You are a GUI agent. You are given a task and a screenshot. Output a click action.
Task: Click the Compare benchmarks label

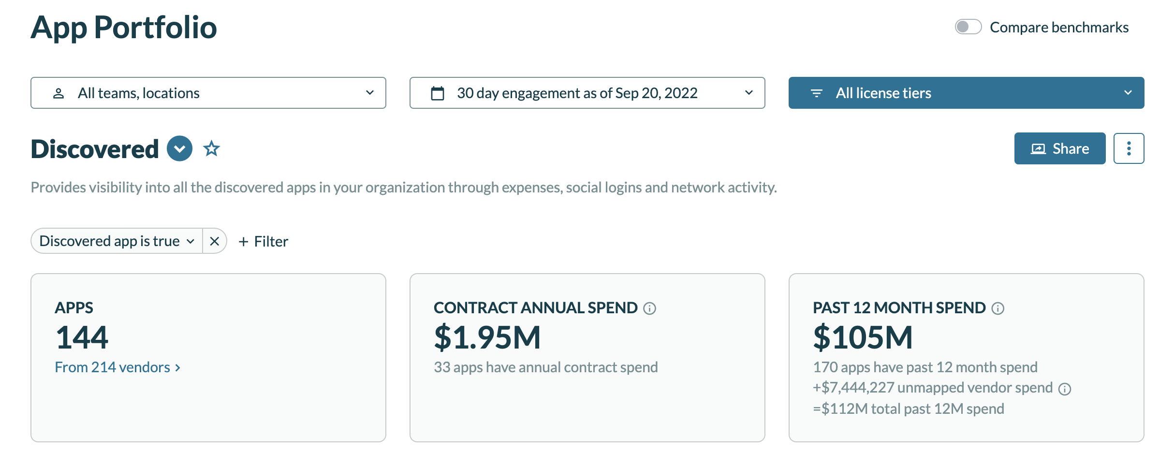click(1059, 27)
